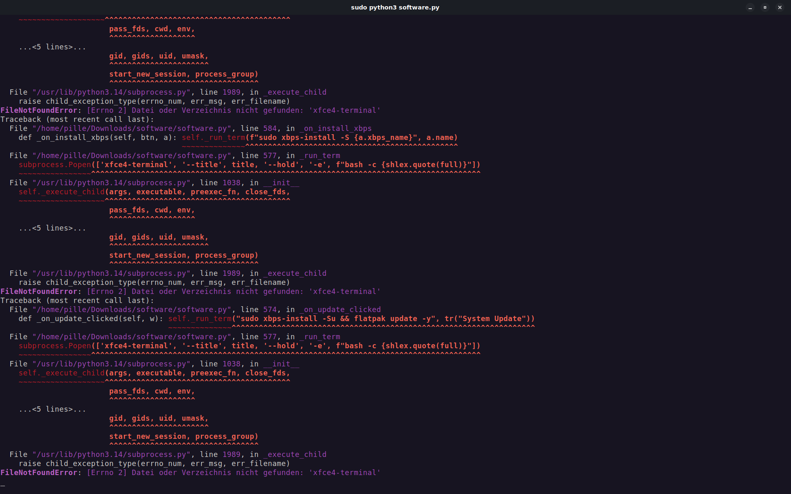Viewport: 791px width, 494px height.
Task: Expand the topmost '...<5 lines>...' marker
Action: pyautogui.click(x=52, y=47)
